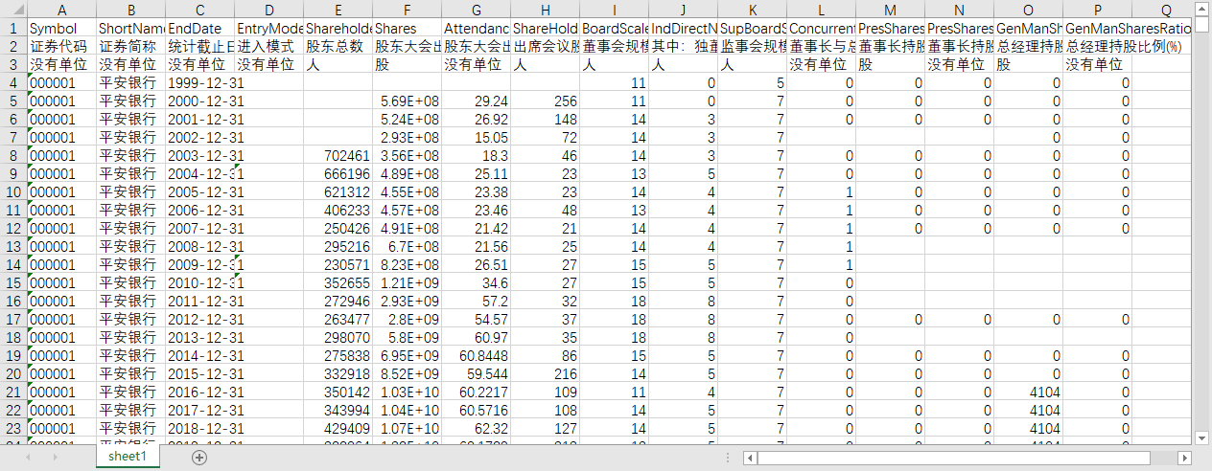Select row 23 header
The image size is (1212, 471).
click(13, 428)
